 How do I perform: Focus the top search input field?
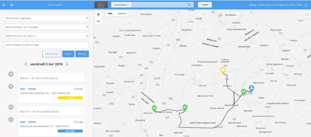coord(159,5)
